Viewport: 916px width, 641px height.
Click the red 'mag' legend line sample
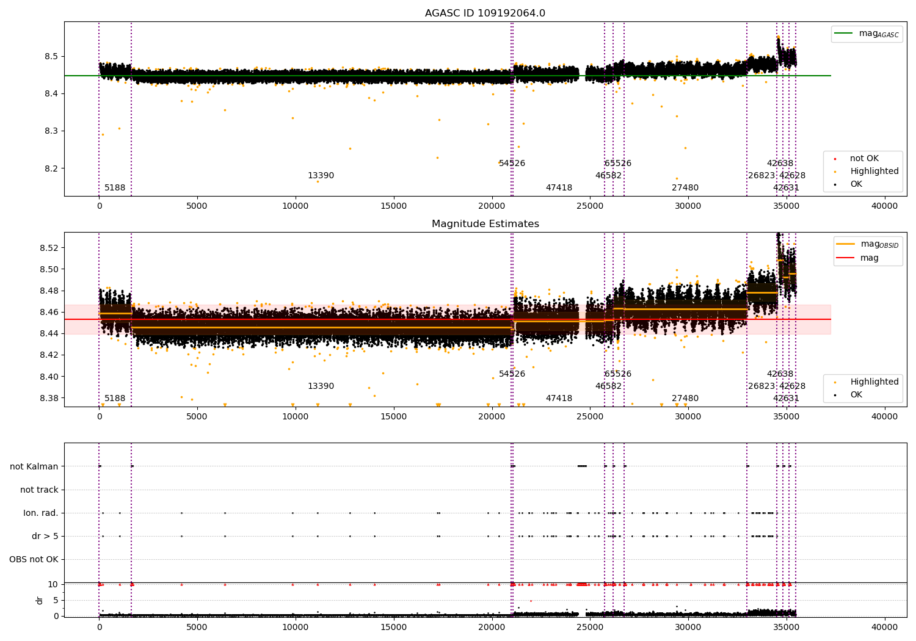[846, 258]
